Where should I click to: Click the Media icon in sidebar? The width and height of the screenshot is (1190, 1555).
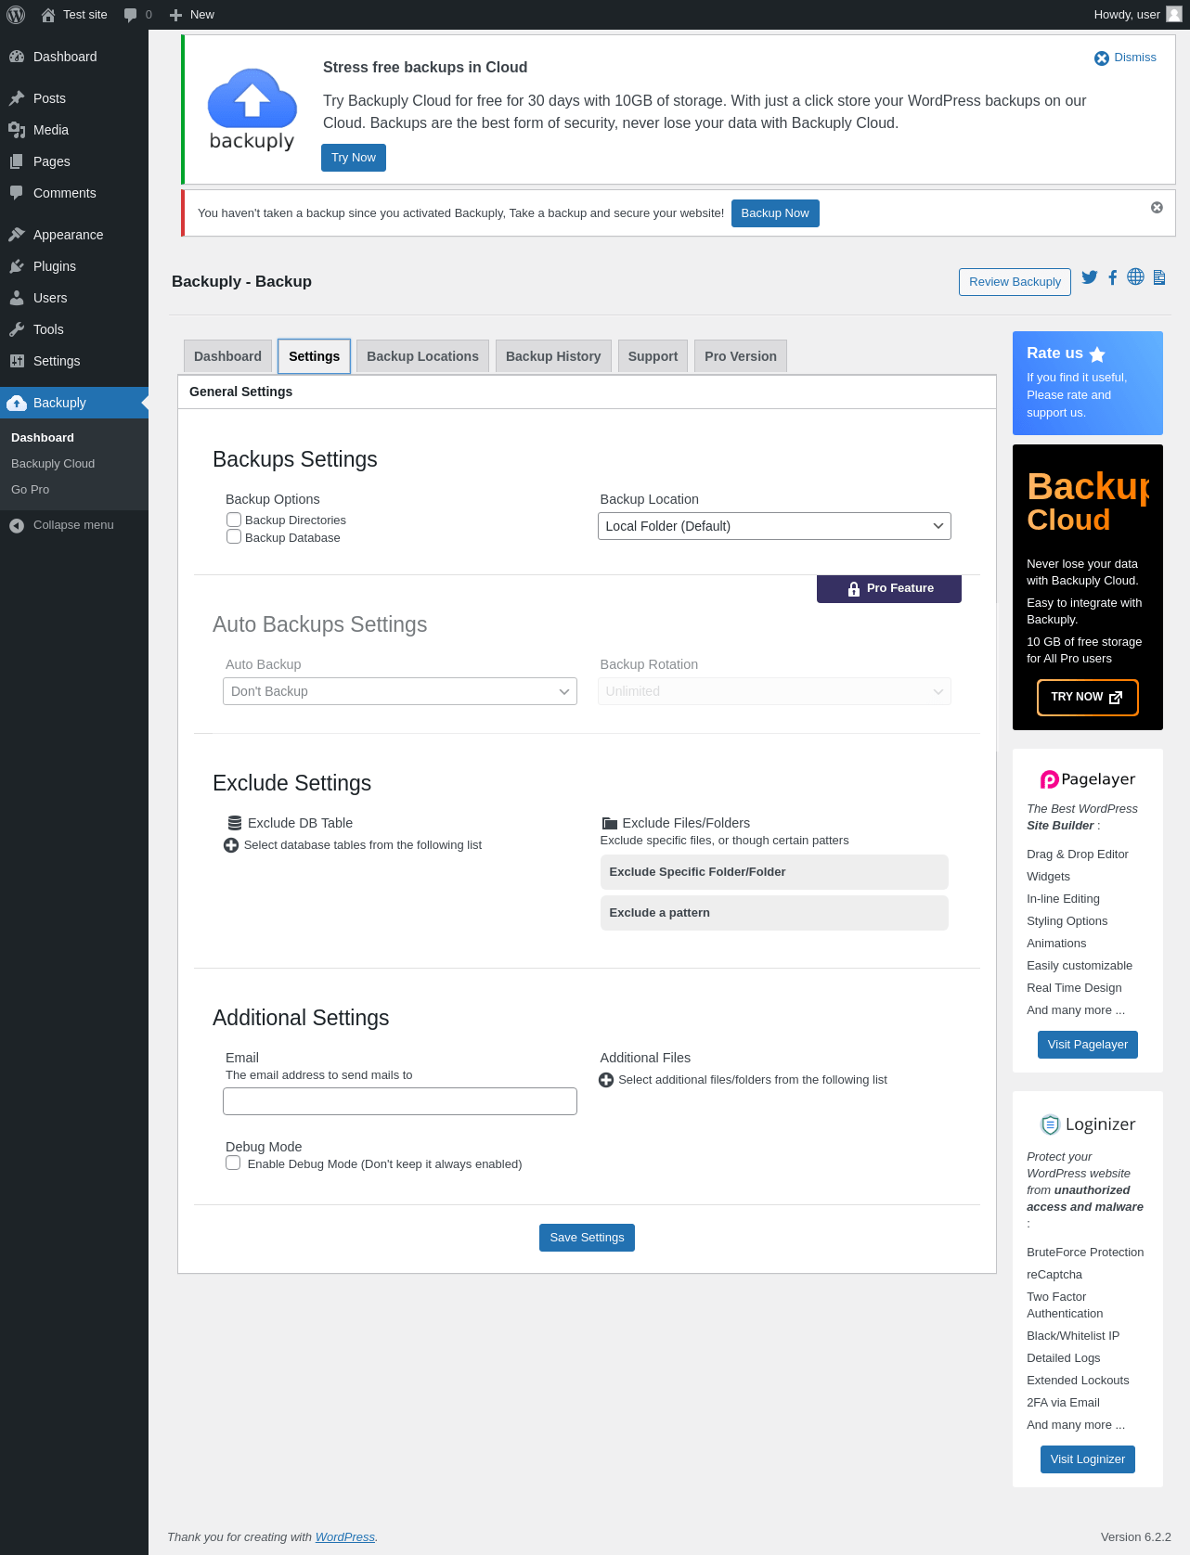[17, 130]
